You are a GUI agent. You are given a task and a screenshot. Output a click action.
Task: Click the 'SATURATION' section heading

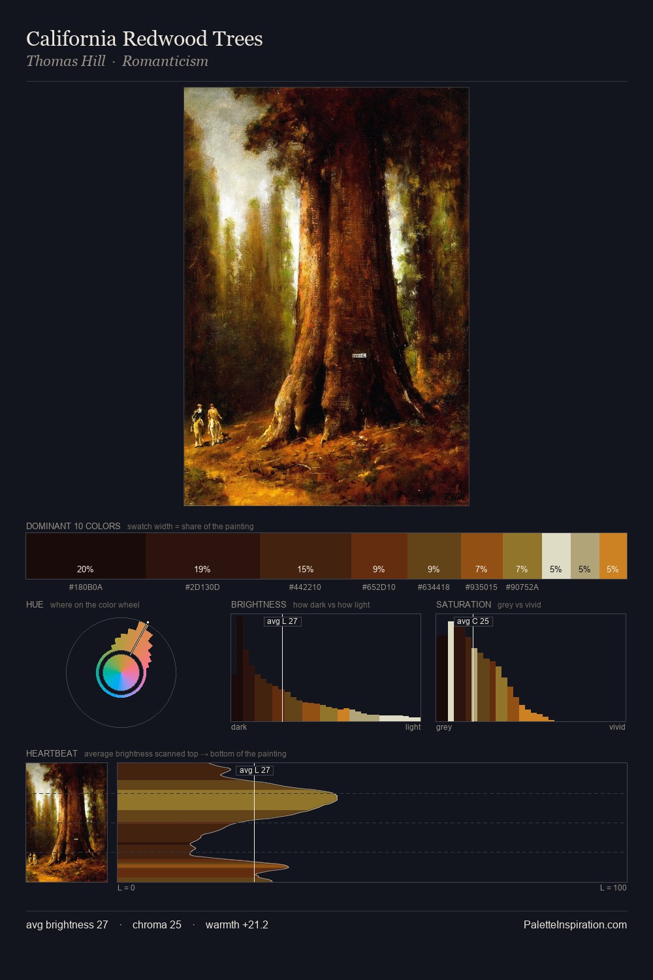pyautogui.click(x=464, y=604)
